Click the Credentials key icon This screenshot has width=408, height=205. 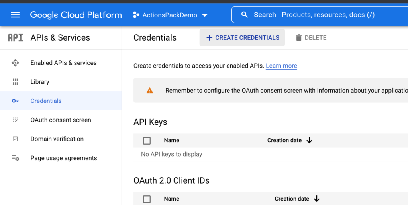coord(15,101)
